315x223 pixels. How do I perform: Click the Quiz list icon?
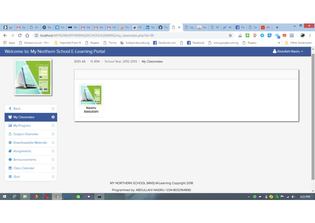click(10, 177)
